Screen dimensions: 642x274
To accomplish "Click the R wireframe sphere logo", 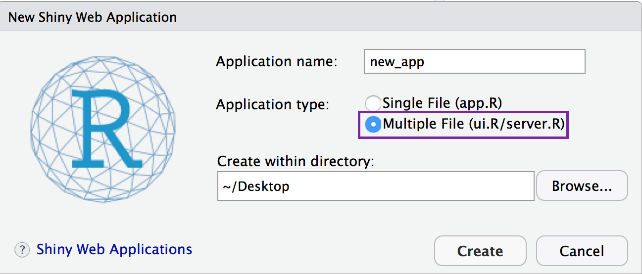I will (103, 128).
